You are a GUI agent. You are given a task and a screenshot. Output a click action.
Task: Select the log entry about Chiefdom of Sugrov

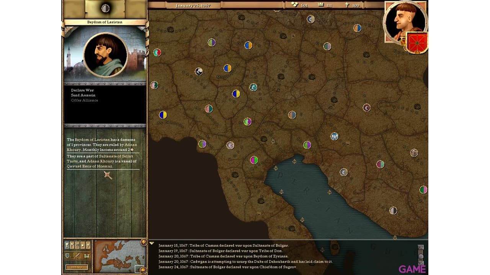tap(228, 267)
